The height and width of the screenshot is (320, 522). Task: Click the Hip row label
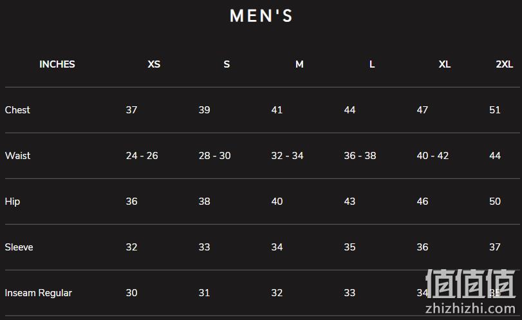pyautogui.click(x=12, y=202)
